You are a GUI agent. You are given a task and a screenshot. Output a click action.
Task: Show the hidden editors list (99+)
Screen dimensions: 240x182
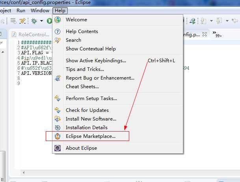[217, 34]
